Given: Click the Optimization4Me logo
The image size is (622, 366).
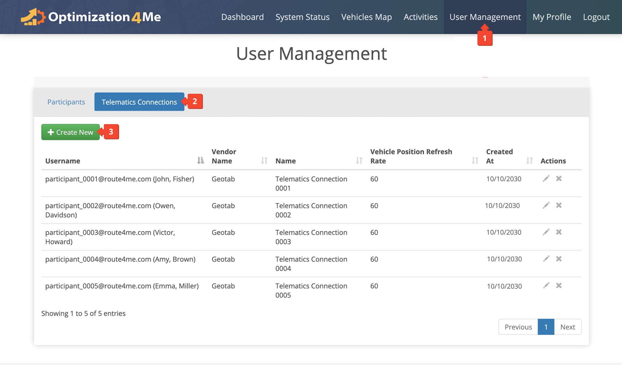Looking at the screenshot, I should point(91,17).
